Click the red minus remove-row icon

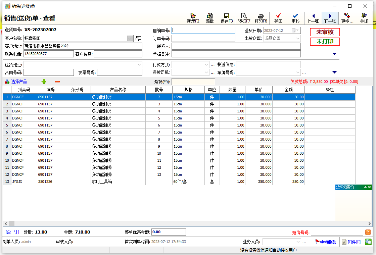[57, 82]
